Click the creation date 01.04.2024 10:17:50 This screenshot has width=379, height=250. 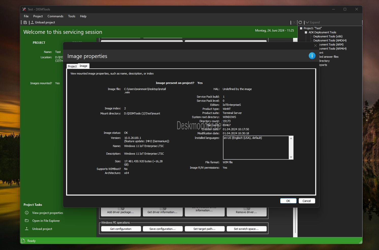click(236, 129)
